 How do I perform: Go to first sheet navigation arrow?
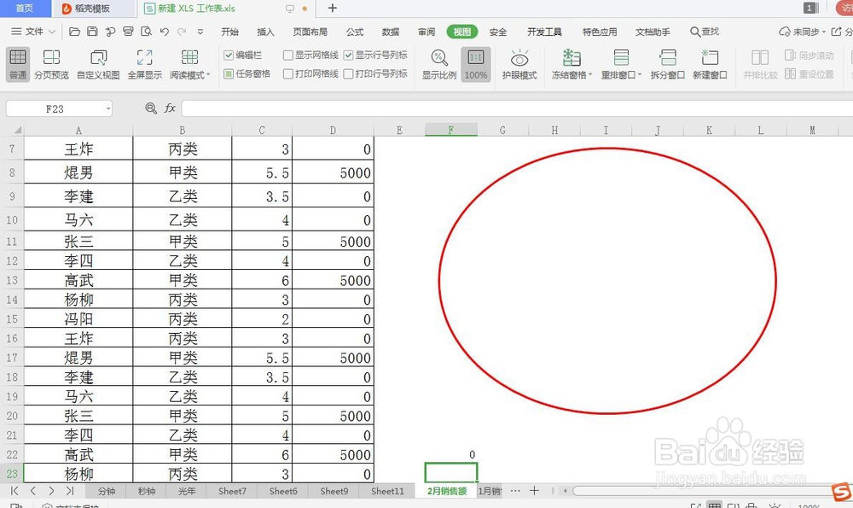click(x=15, y=491)
